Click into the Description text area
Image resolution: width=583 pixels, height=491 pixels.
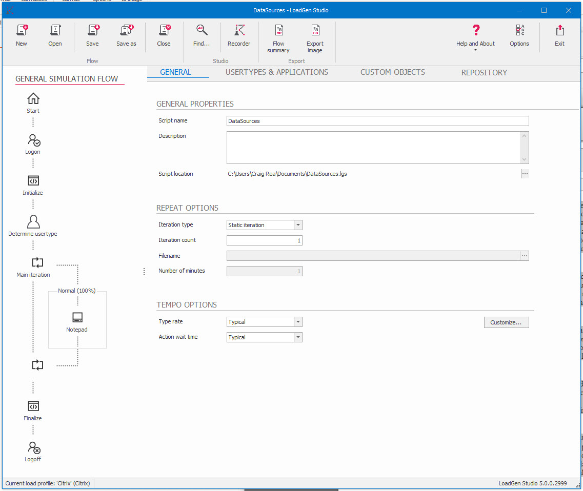point(373,148)
